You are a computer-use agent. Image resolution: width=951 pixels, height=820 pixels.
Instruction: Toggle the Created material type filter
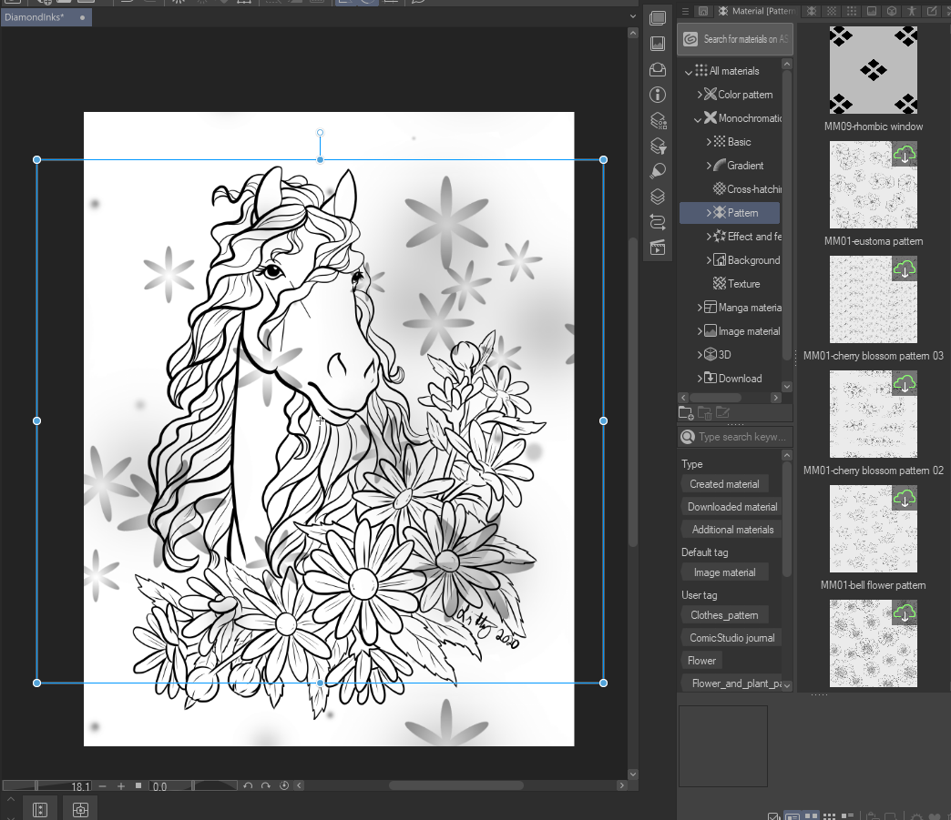coord(724,484)
